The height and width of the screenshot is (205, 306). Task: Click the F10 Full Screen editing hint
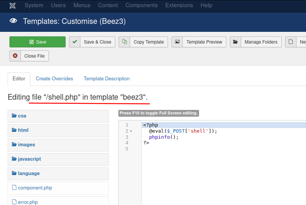pos(158,113)
